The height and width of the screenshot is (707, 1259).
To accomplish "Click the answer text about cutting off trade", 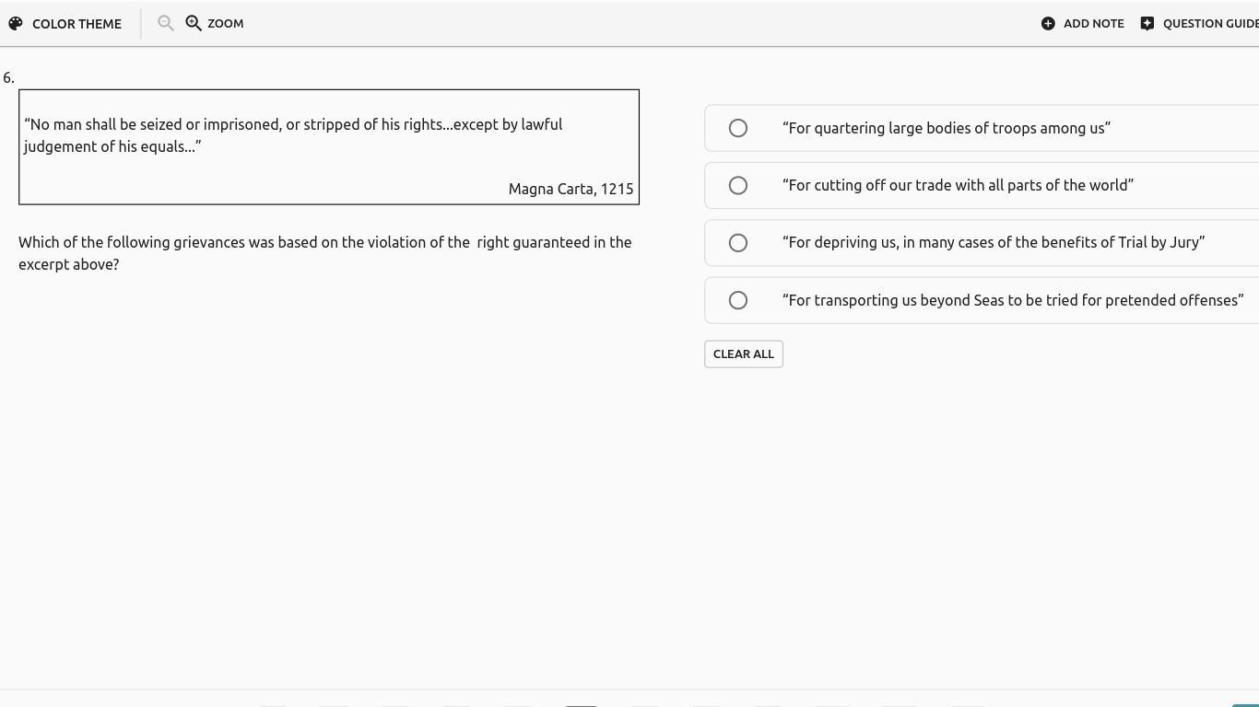I will point(958,185).
